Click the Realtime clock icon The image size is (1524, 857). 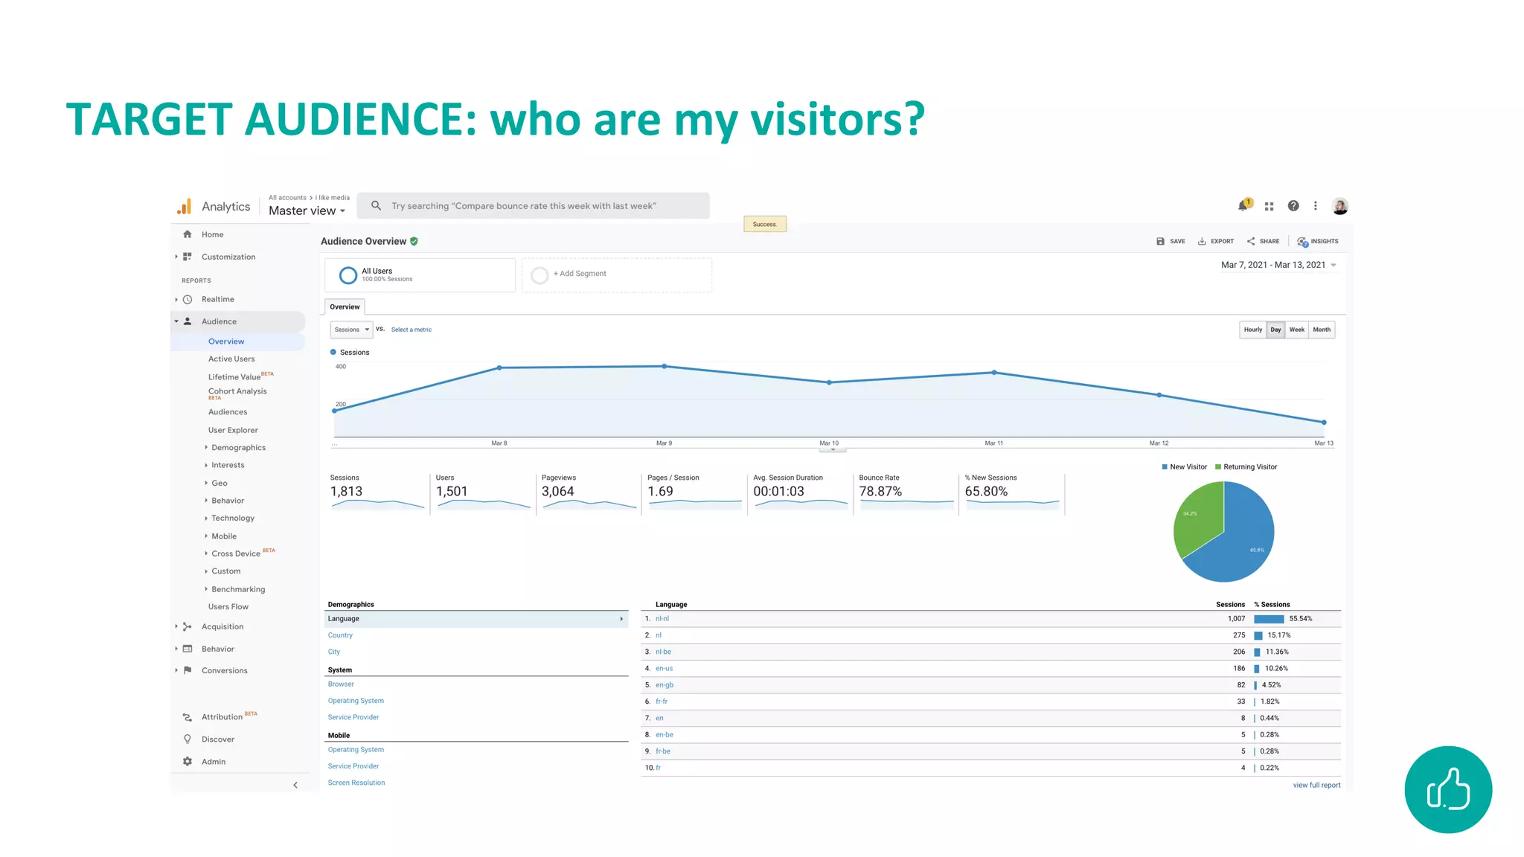pos(188,299)
